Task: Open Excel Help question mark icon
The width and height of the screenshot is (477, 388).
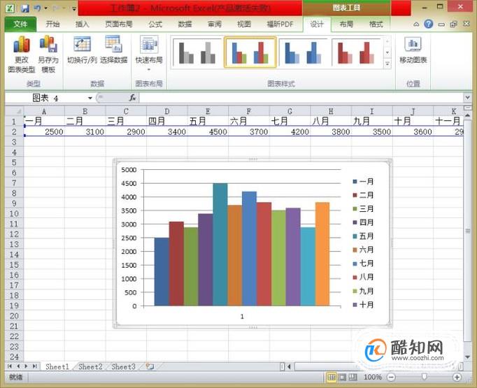Action: pyautogui.click(x=428, y=24)
